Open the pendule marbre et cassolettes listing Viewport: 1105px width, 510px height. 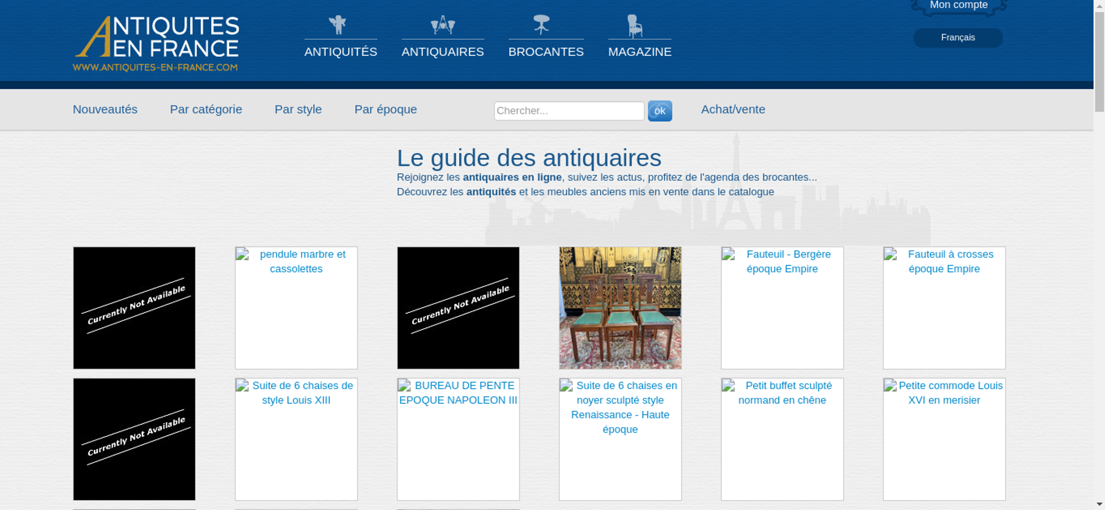pos(296,308)
